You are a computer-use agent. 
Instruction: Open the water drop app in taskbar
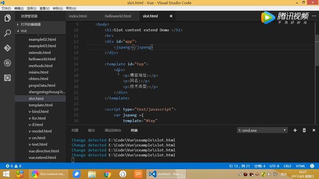[123, 174]
